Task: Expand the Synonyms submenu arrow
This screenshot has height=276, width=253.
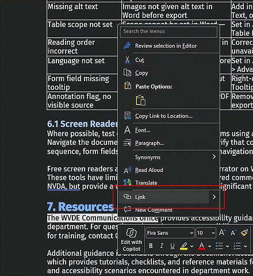Action: click(214, 157)
